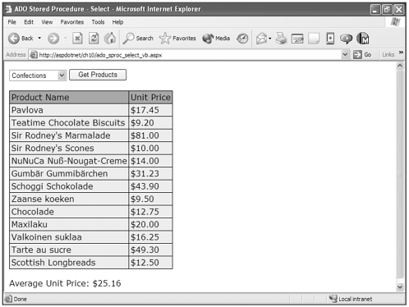409x307 pixels.
Task: Click the Discuss speech bubble icon
Action: coord(346,39)
